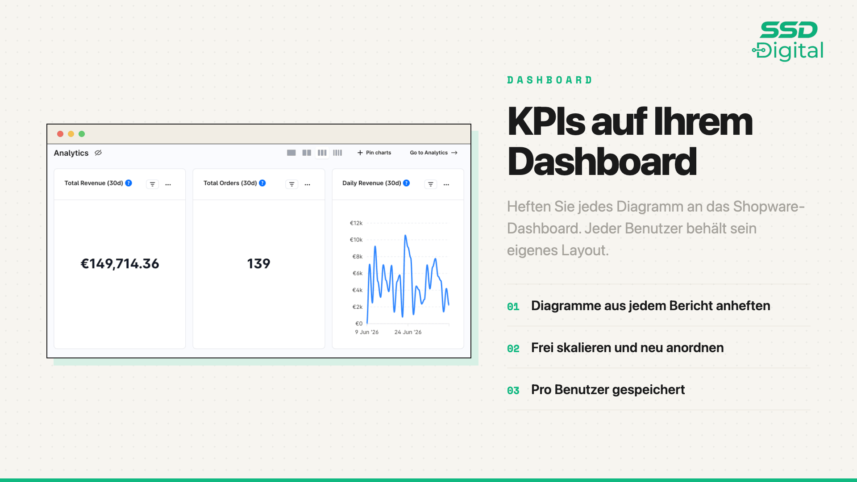The width and height of the screenshot is (857, 482).
Task: Click the yellow minimize window dot
Action: pyautogui.click(x=71, y=134)
